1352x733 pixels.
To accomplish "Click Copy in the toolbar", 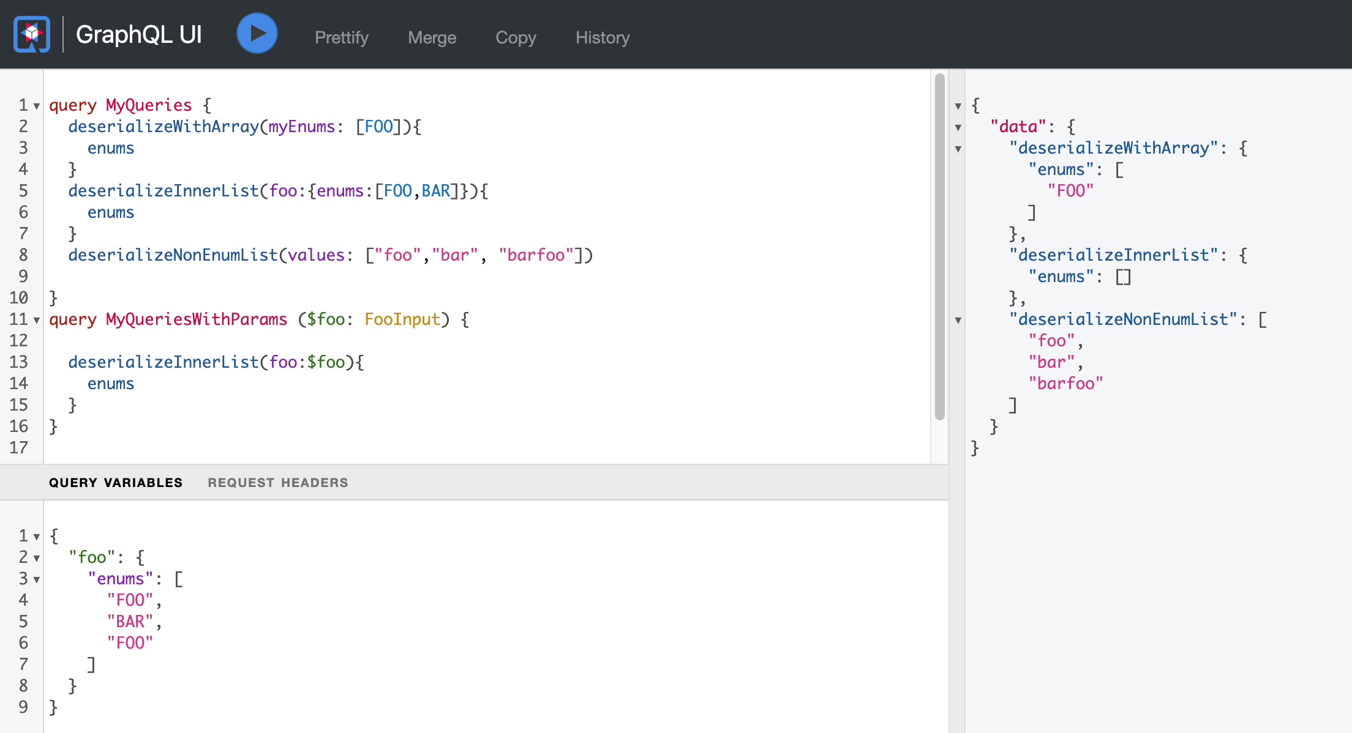I will point(516,37).
